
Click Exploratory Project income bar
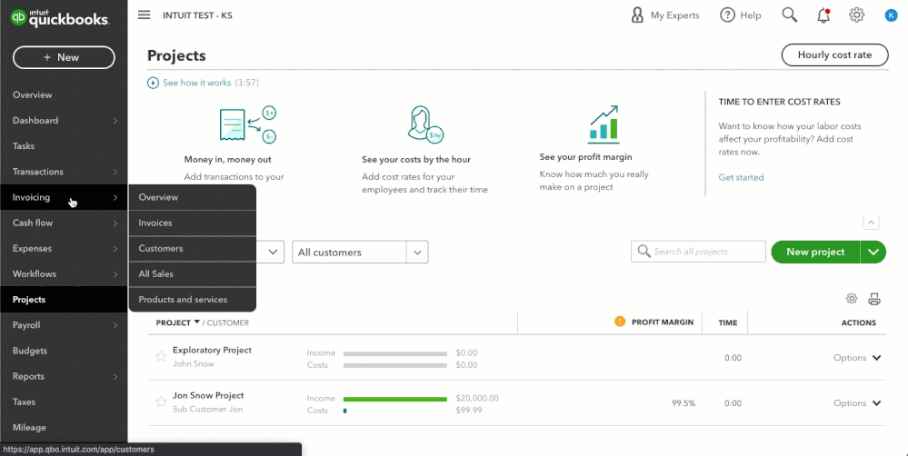tap(395, 353)
